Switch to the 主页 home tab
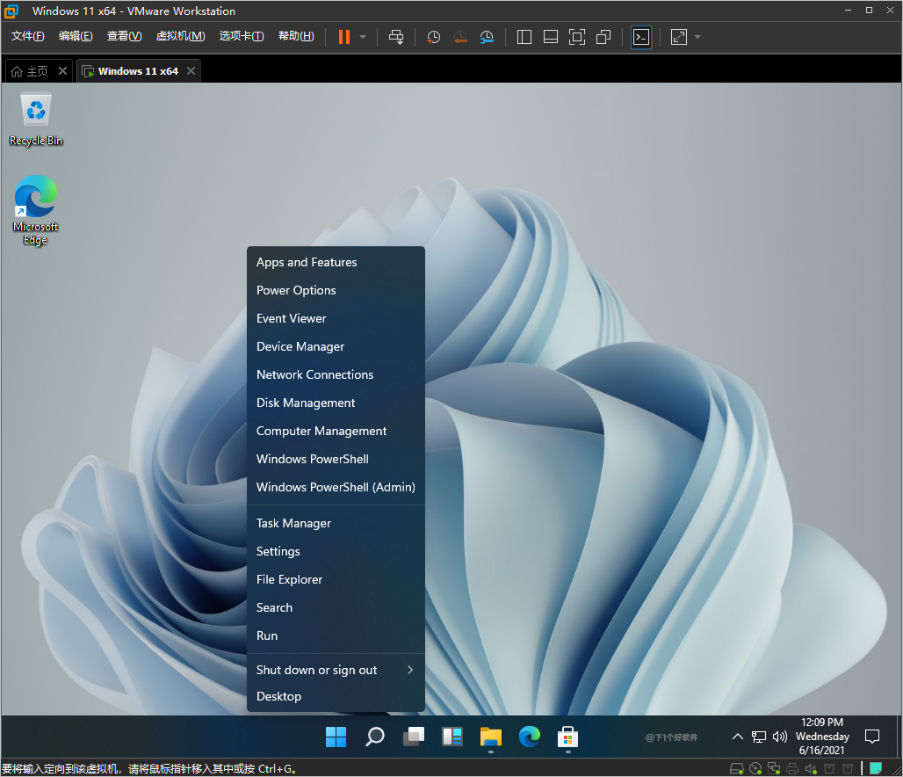Image resolution: width=903 pixels, height=777 pixels. [30, 71]
